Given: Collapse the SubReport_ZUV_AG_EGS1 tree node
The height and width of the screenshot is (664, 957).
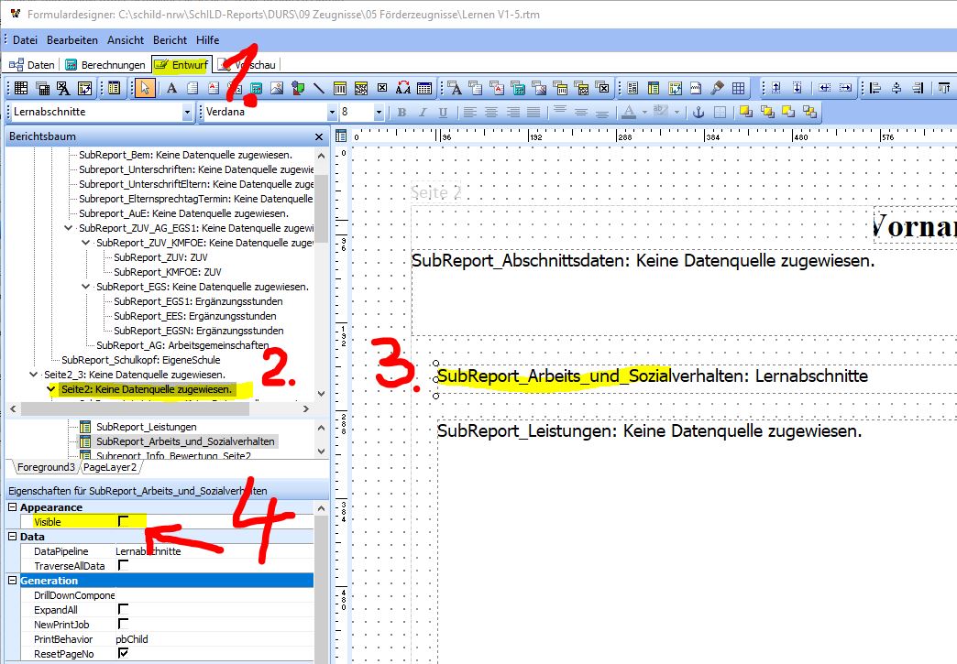Looking at the screenshot, I should 69,228.
